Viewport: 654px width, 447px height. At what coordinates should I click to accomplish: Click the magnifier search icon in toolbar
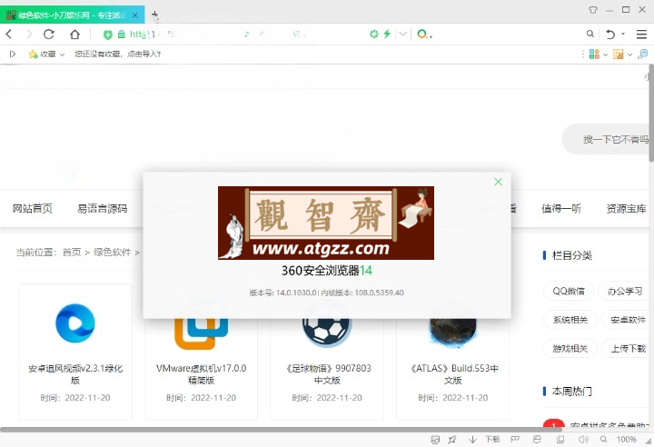pyautogui.click(x=590, y=34)
